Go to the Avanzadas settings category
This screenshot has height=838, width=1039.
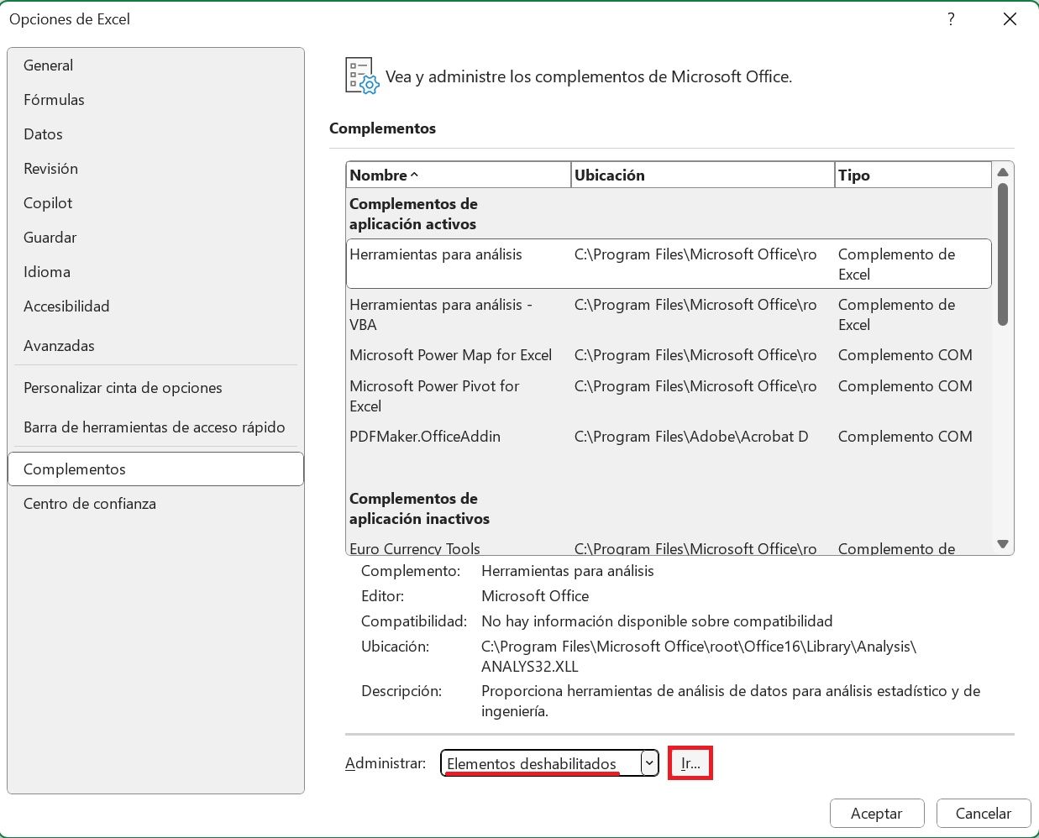tap(59, 346)
